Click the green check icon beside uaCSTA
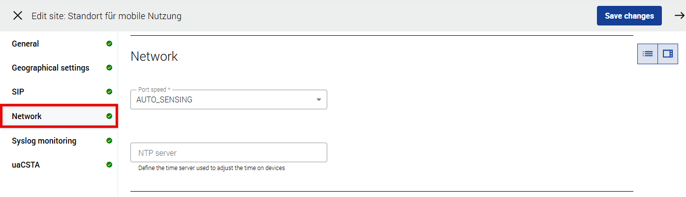The height and width of the screenshot is (197, 686). (x=109, y=165)
